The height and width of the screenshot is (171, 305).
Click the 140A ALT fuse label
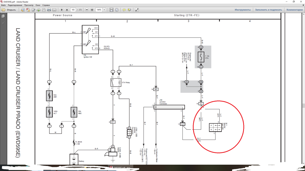pyautogui.click(x=55, y=112)
